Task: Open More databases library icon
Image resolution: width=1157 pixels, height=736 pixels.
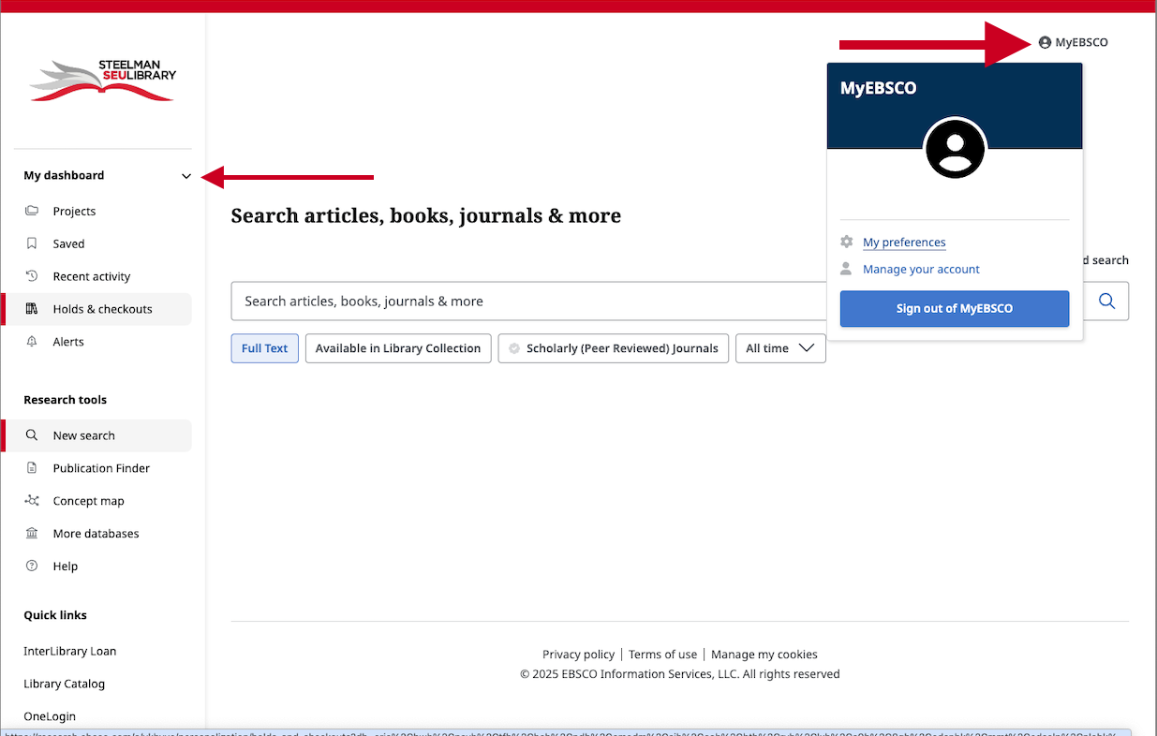Action: click(x=31, y=533)
